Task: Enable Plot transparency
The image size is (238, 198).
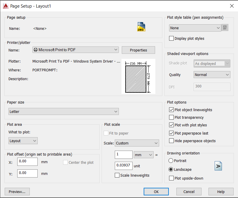Action: click(172, 117)
